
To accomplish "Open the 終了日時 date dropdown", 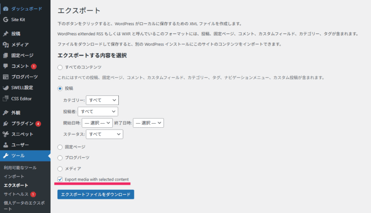I will tap(148, 123).
